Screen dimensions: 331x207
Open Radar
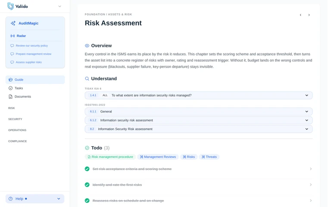click(21, 36)
